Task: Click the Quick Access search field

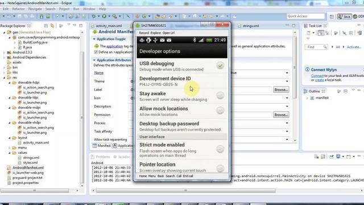Action: (306, 16)
